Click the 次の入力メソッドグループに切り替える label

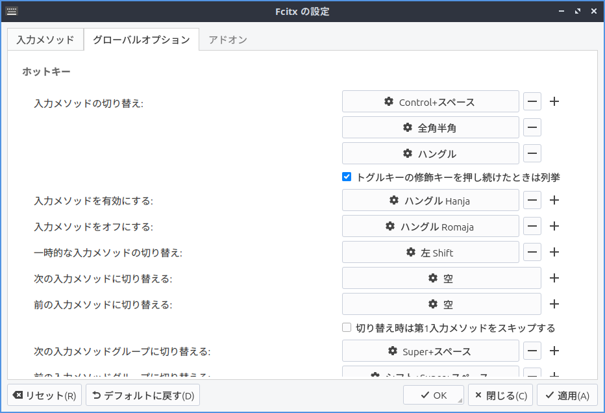122,351
